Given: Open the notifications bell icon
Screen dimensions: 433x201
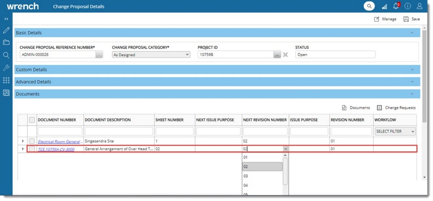Looking at the screenshot, I should click(396, 6).
